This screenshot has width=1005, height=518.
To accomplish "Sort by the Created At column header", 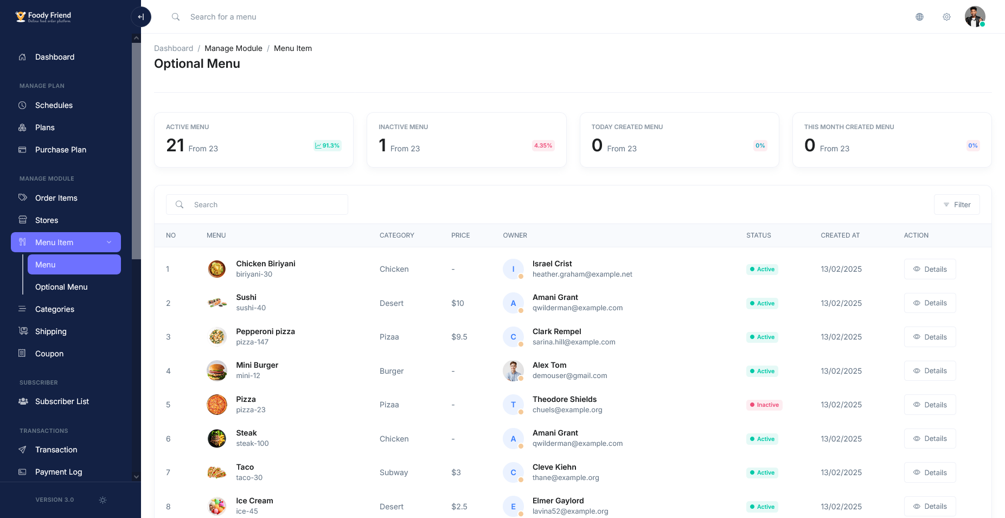I will point(840,235).
